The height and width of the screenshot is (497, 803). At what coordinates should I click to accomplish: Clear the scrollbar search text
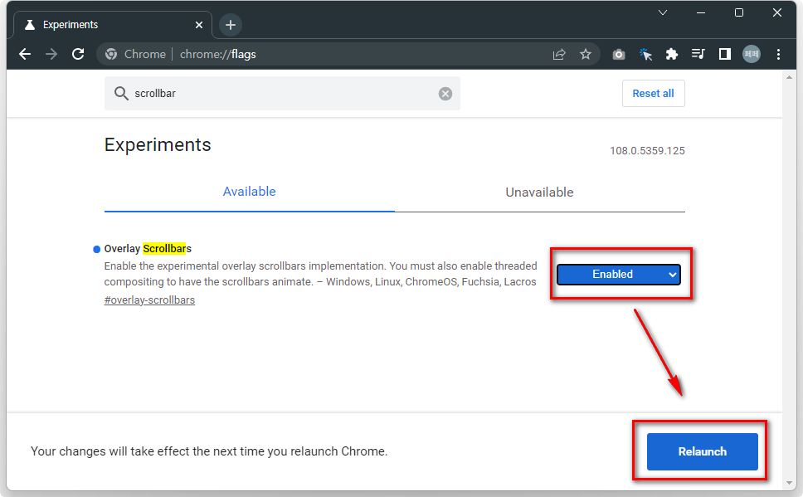[445, 93]
